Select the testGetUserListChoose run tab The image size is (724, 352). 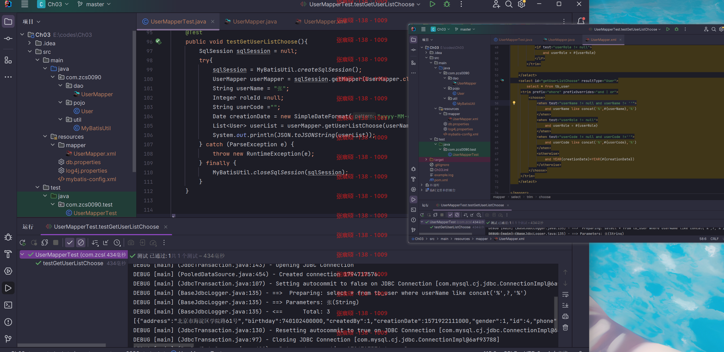tap(106, 227)
